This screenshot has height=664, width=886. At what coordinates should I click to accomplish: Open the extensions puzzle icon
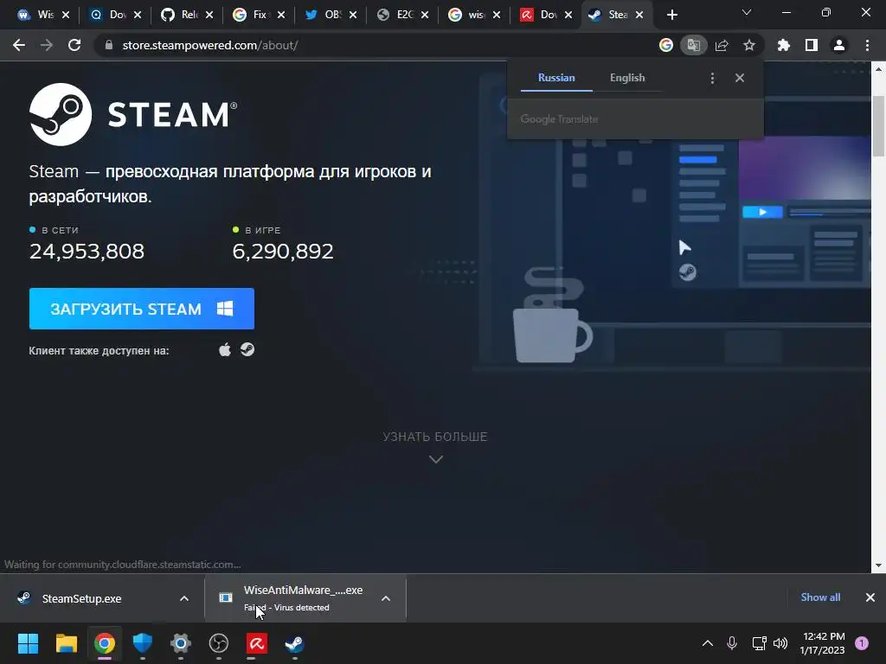(784, 45)
